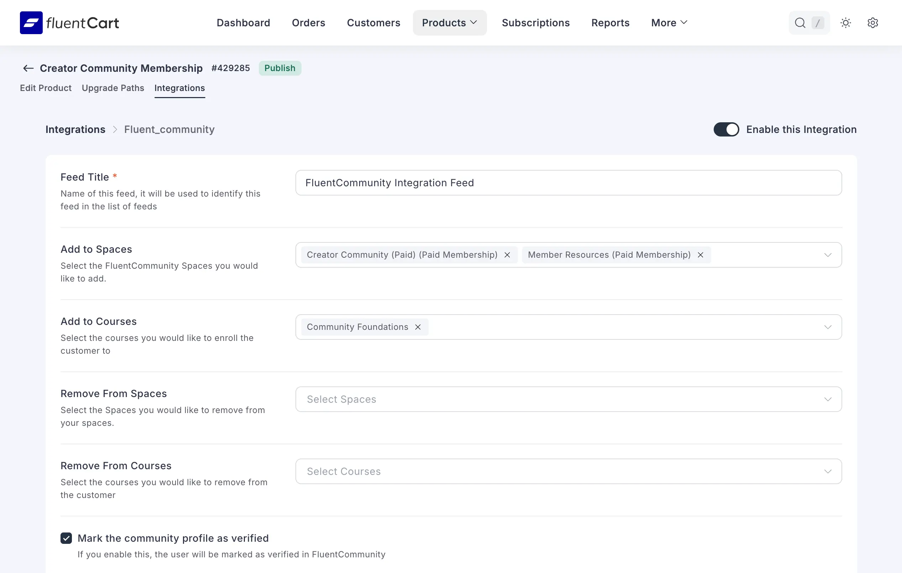
Task: Open Reports
Action: click(x=610, y=23)
